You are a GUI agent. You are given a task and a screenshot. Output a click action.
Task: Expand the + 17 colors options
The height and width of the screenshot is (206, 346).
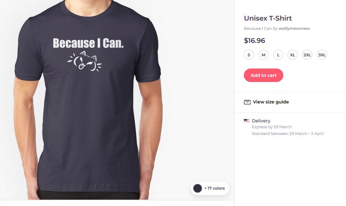(214, 188)
